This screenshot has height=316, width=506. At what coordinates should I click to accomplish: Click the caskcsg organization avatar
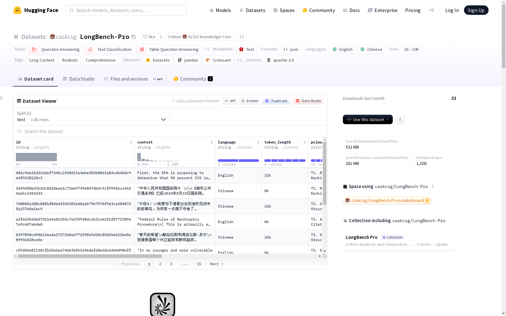coord(52,37)
